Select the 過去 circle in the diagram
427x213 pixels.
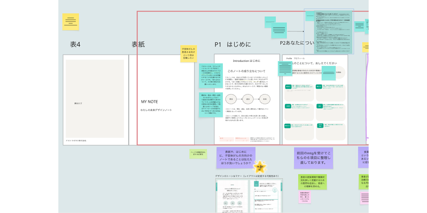pyautogui.click(x=248, y=99)
